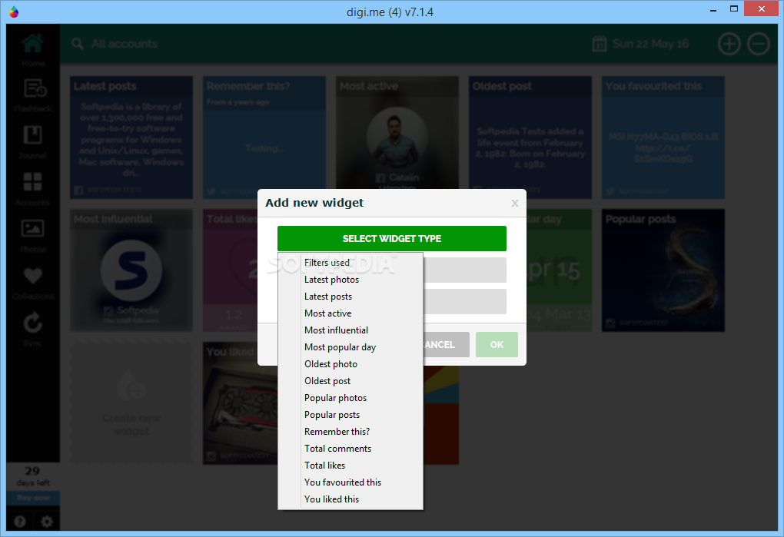Click the Buy now link
The image size is (784, 537).
coord(33,498)
